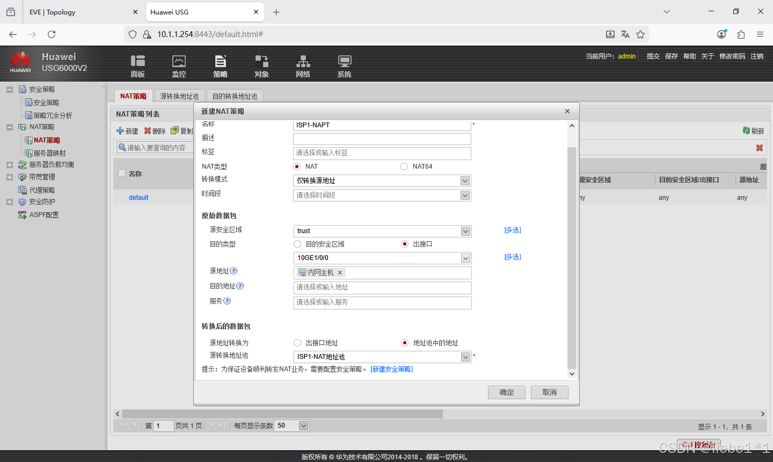Select 地址池中的地址 radio option
Screen dimensions: 773x462
[x=405, y=343]
